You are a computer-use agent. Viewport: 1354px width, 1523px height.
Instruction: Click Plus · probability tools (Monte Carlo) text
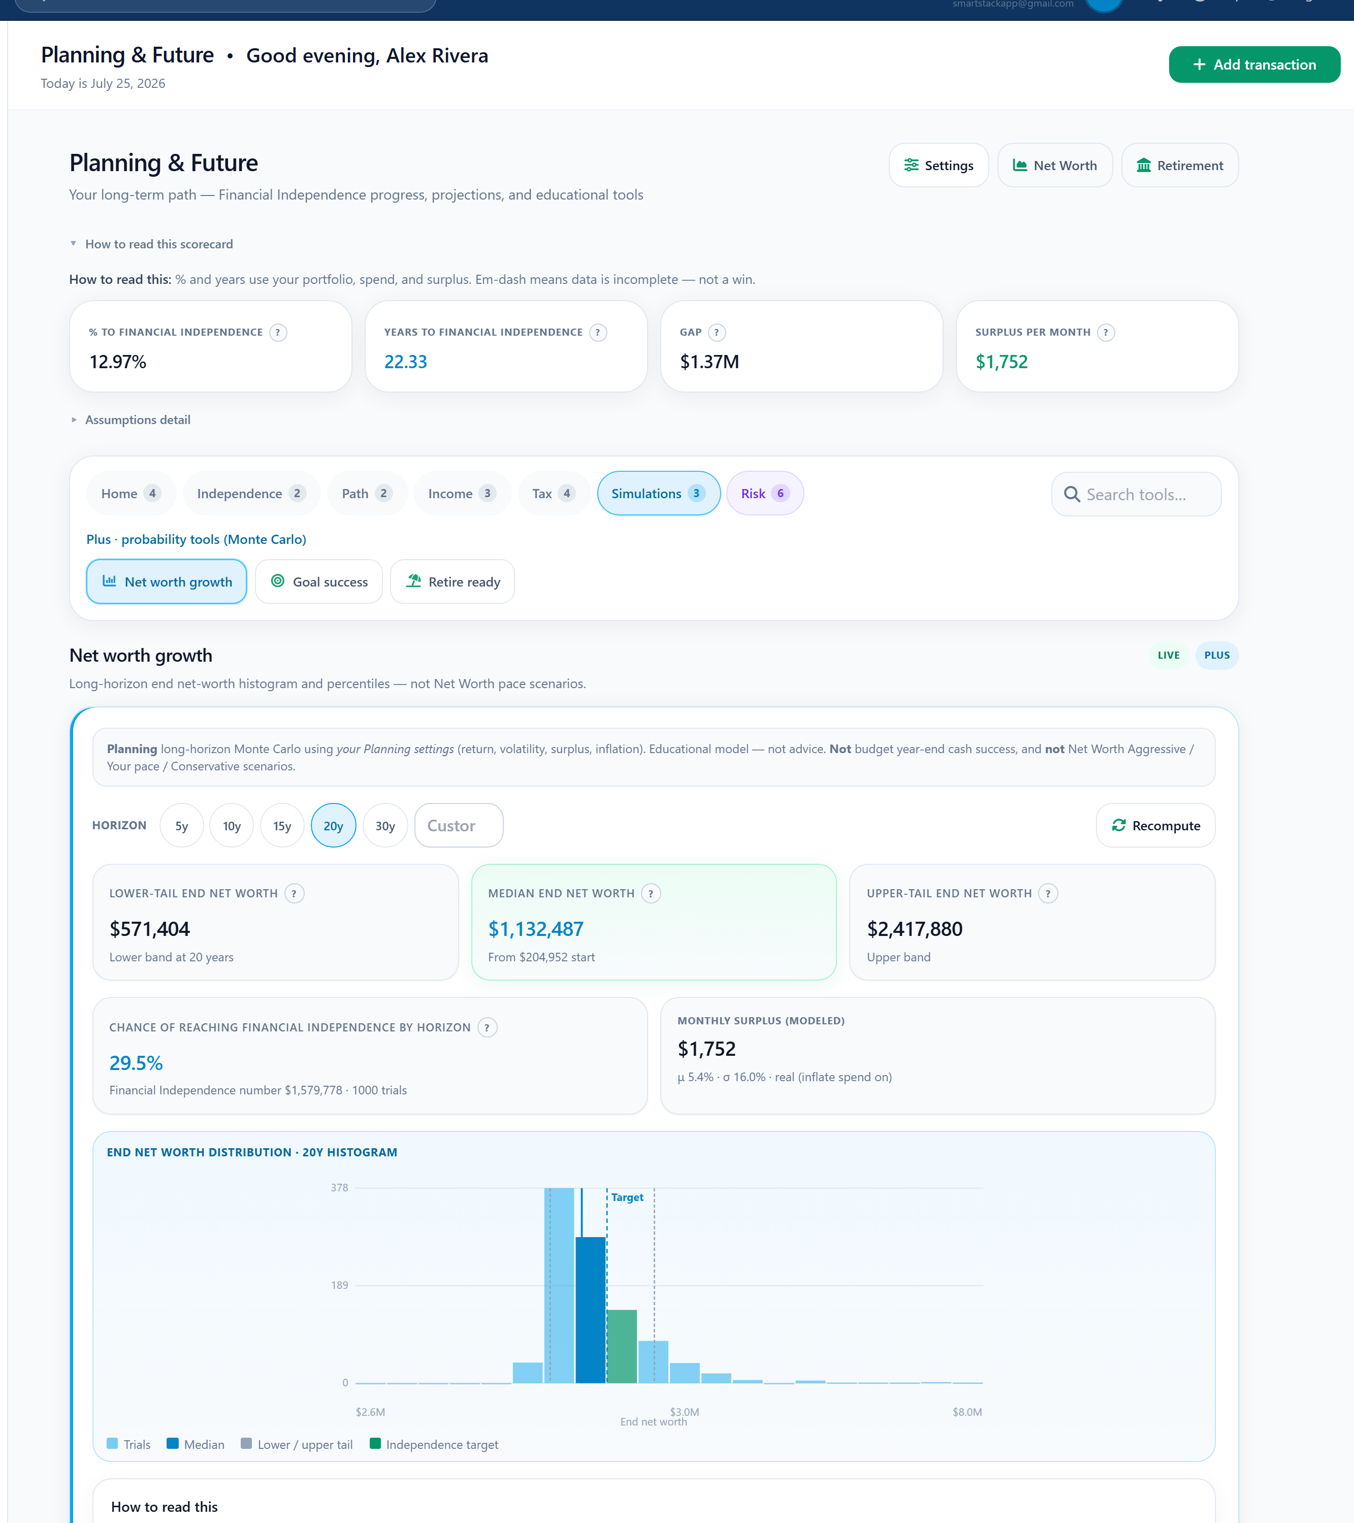(196, 539)
